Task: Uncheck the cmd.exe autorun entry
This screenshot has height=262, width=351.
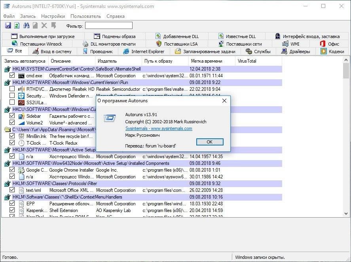Action: click(12, 75)
